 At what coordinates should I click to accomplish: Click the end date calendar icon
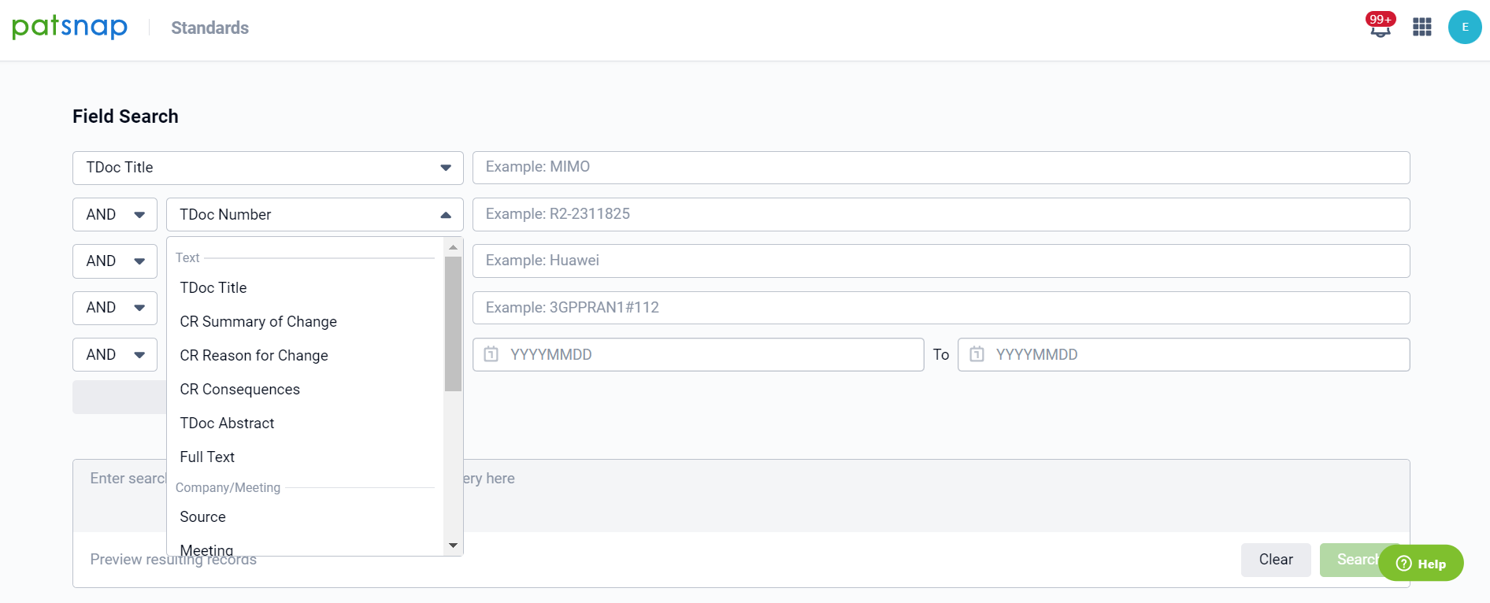pos(977,354)
